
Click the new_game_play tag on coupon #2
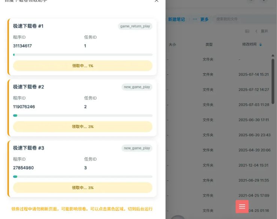click(x=137, y=87)
